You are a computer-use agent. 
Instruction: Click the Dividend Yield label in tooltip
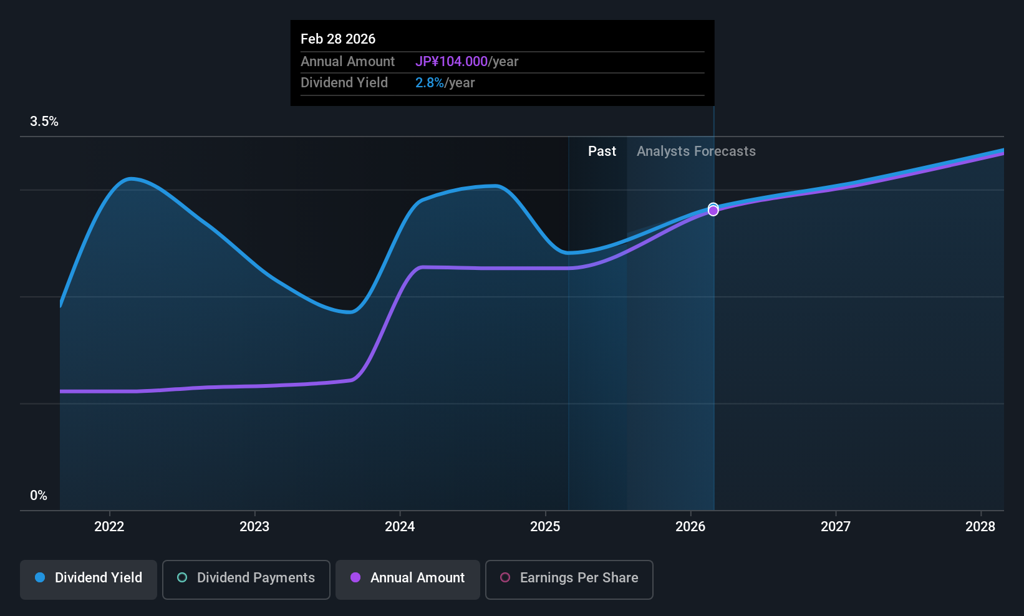pyautogui.click(x=344, y=83)
